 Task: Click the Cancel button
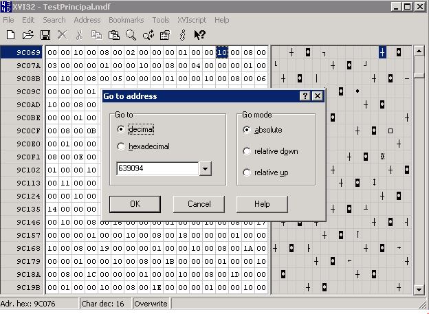[x=199, y=204]
